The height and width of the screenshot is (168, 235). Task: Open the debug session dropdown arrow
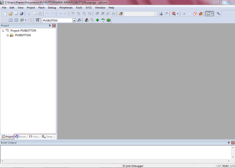pos(177,14)
